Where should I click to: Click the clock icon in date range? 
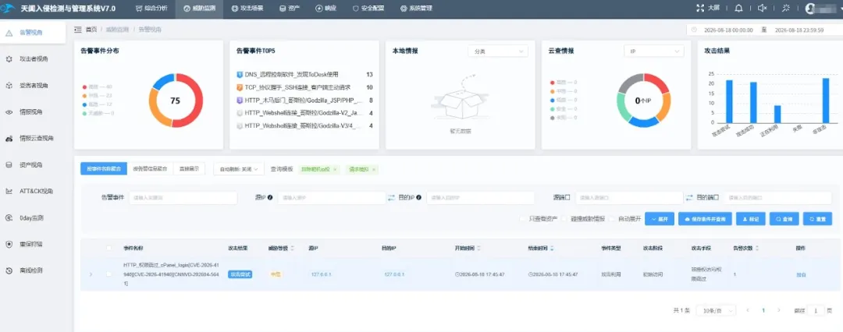[x=694, y=30]
